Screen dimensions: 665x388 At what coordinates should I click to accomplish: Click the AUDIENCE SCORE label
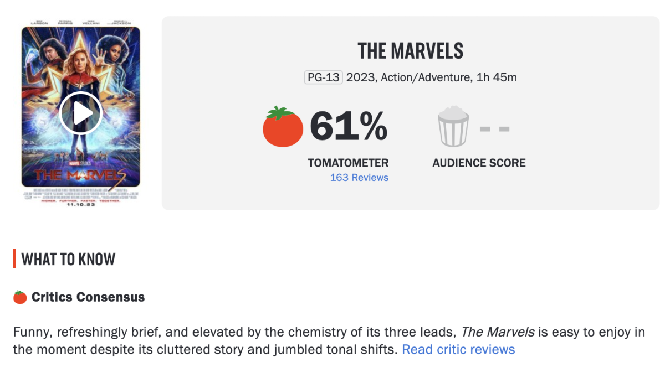479,163
